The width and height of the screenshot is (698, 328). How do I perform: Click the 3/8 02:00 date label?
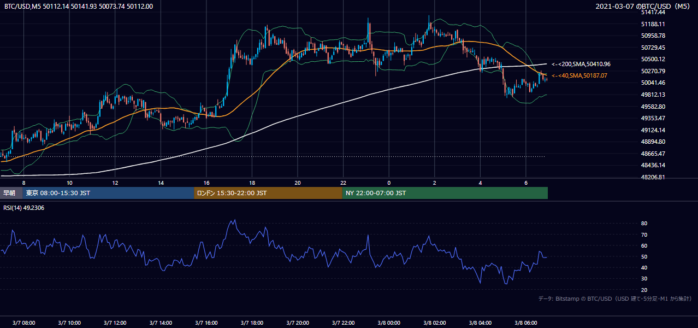click(435, 323)
